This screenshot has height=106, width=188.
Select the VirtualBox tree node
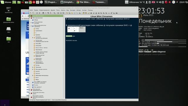pos(38,44)
